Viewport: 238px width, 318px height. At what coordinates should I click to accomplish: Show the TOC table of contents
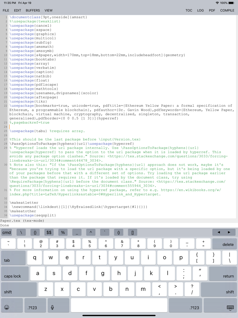189,10
